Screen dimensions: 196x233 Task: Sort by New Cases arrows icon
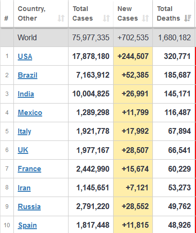point(145,18)
